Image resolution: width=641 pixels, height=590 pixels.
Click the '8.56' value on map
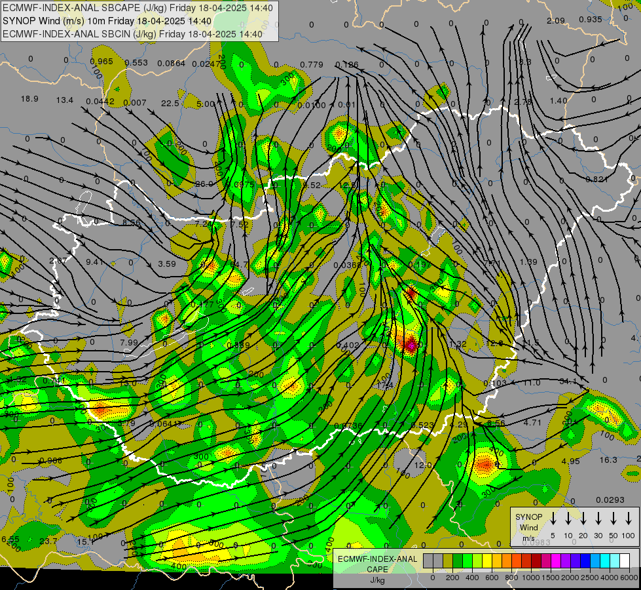131,223
